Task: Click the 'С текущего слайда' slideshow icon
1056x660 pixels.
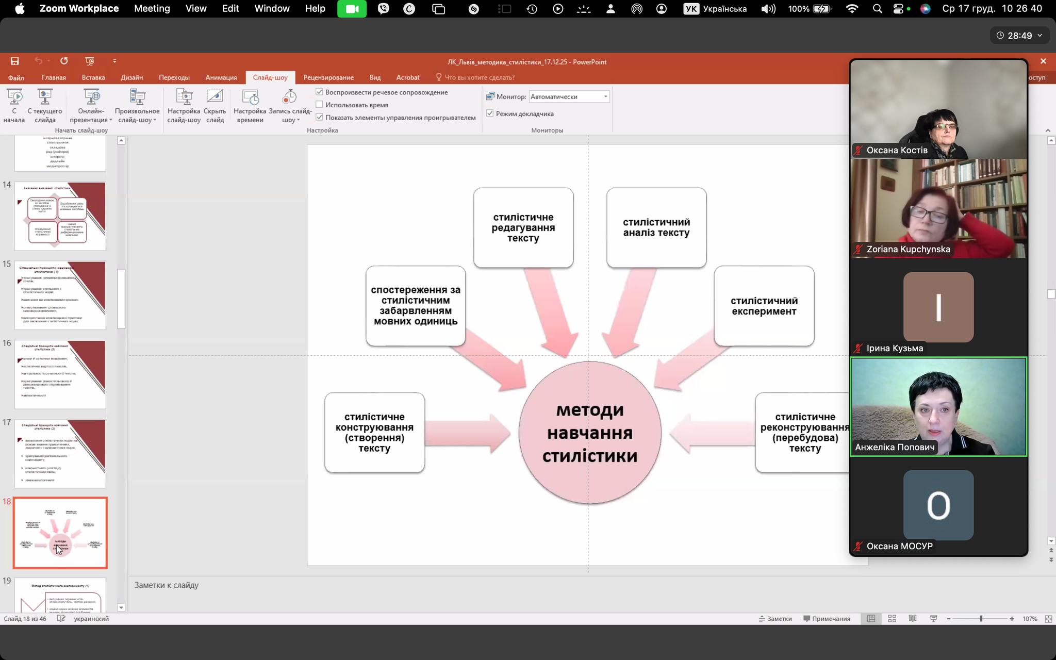Action: [45, 97]
